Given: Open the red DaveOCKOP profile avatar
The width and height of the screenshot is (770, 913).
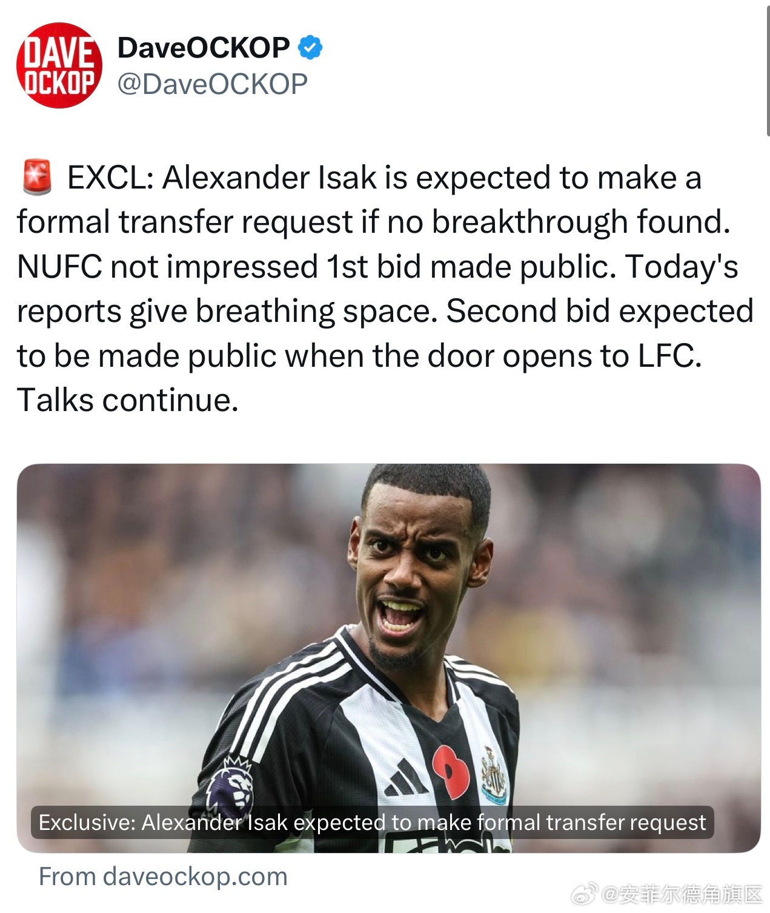Looking at the screenshot, I should (x=59, y=65).
